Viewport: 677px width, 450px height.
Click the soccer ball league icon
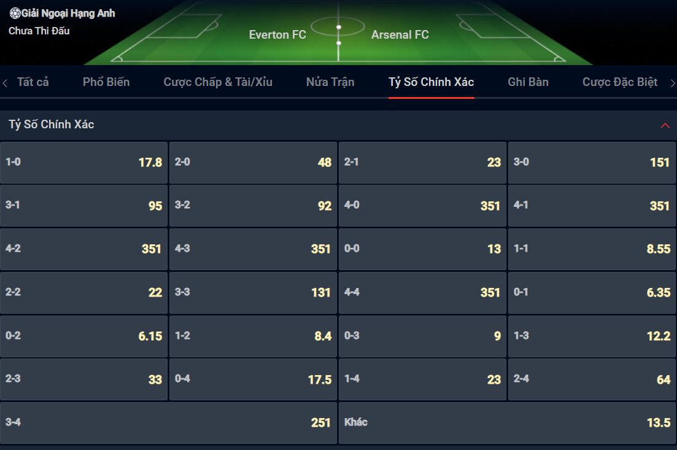15,14
